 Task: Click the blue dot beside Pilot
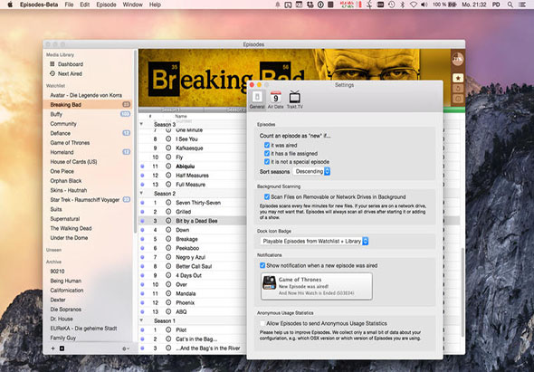tap(142, 329)
